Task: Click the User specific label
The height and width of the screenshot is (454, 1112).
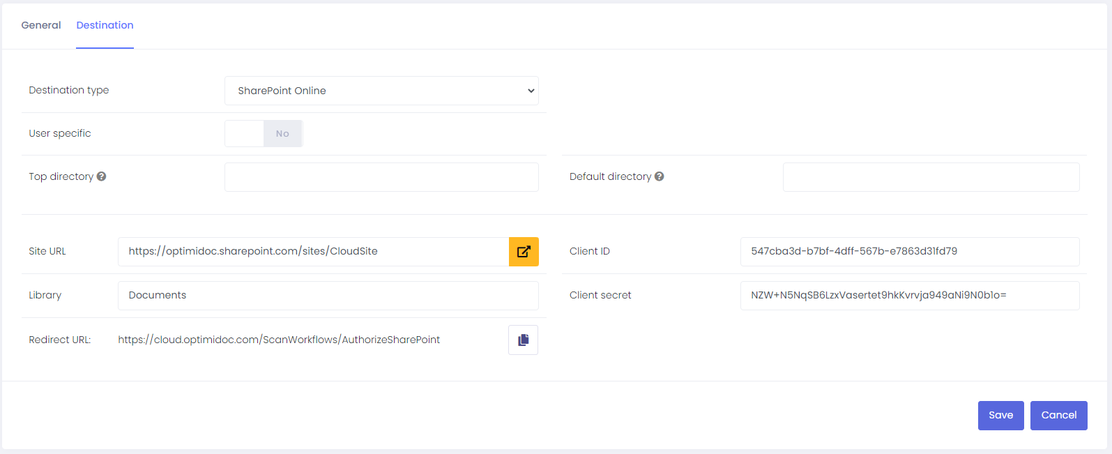Action: [x=60, y=133]
